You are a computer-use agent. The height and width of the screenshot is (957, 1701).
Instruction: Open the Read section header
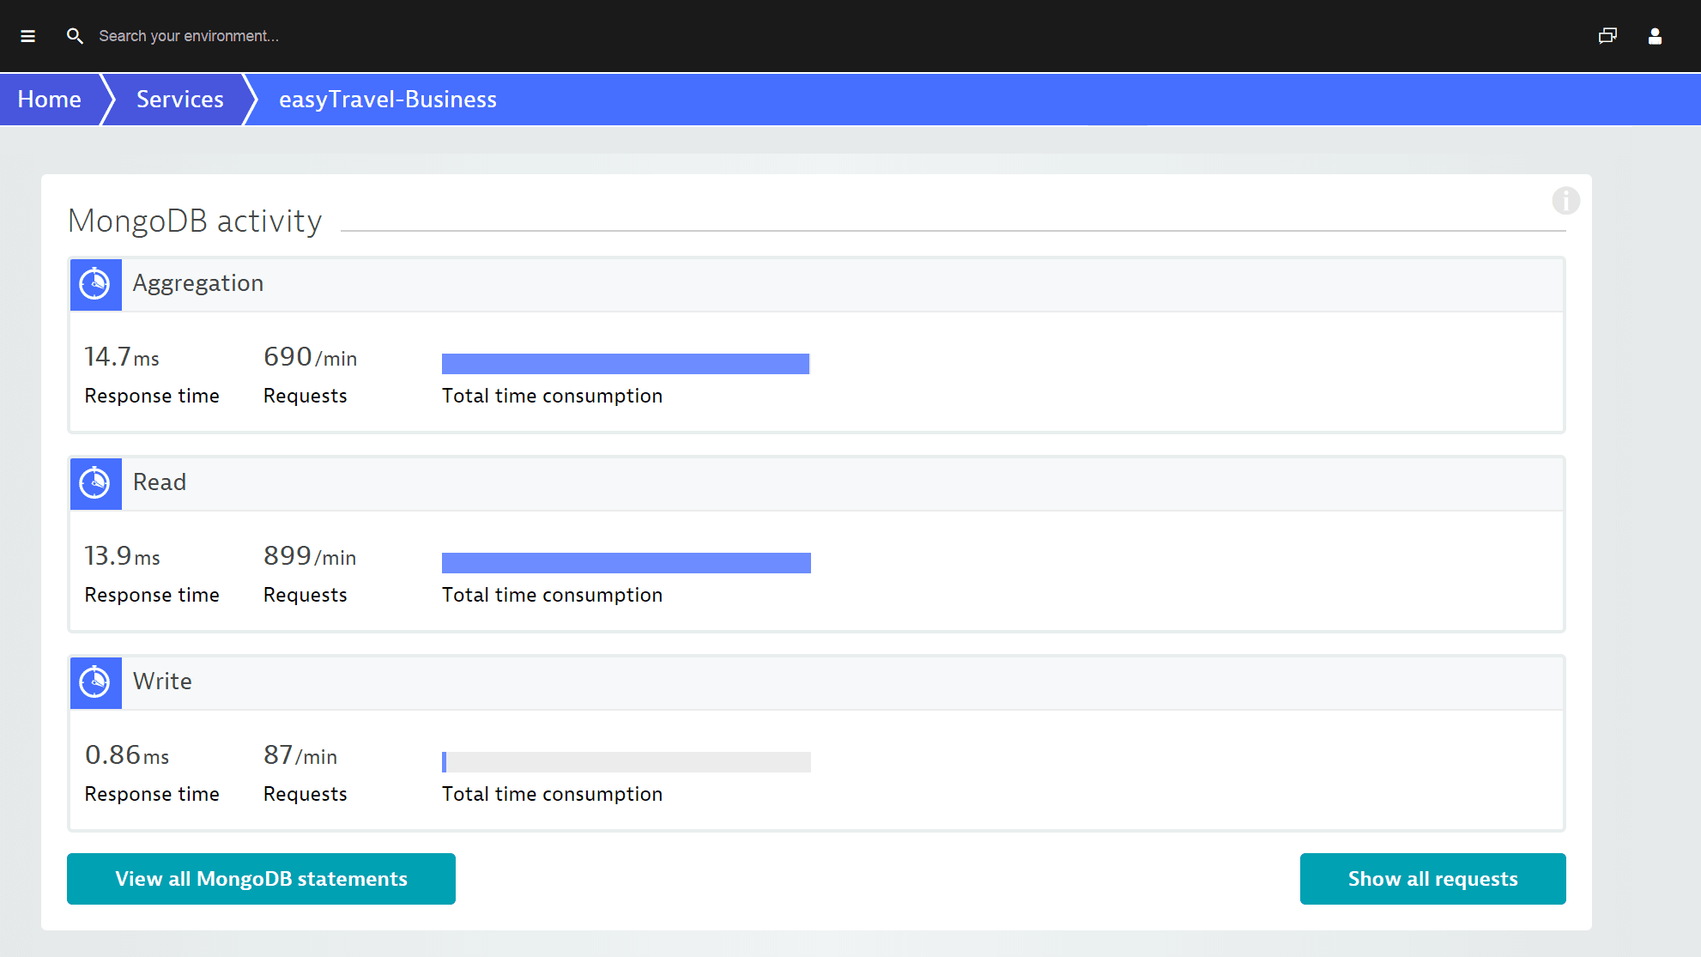(816, 483)
